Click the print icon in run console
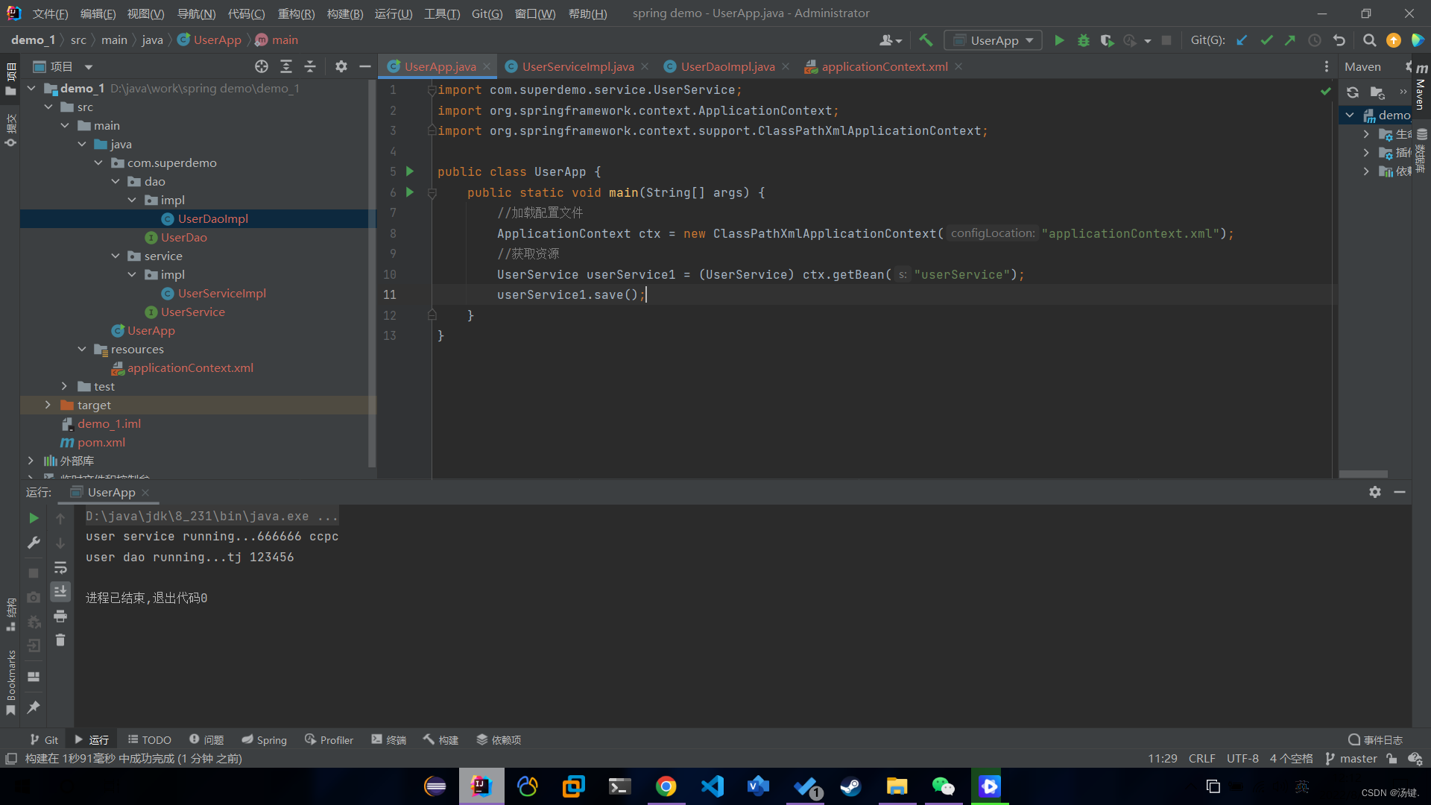 pyautogui.click(x=60, y=616)
